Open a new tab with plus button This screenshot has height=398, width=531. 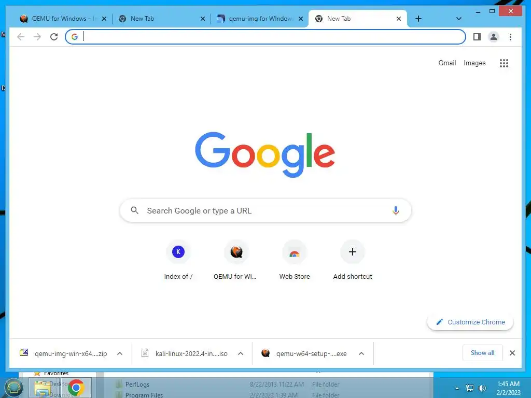click(418, 19)
